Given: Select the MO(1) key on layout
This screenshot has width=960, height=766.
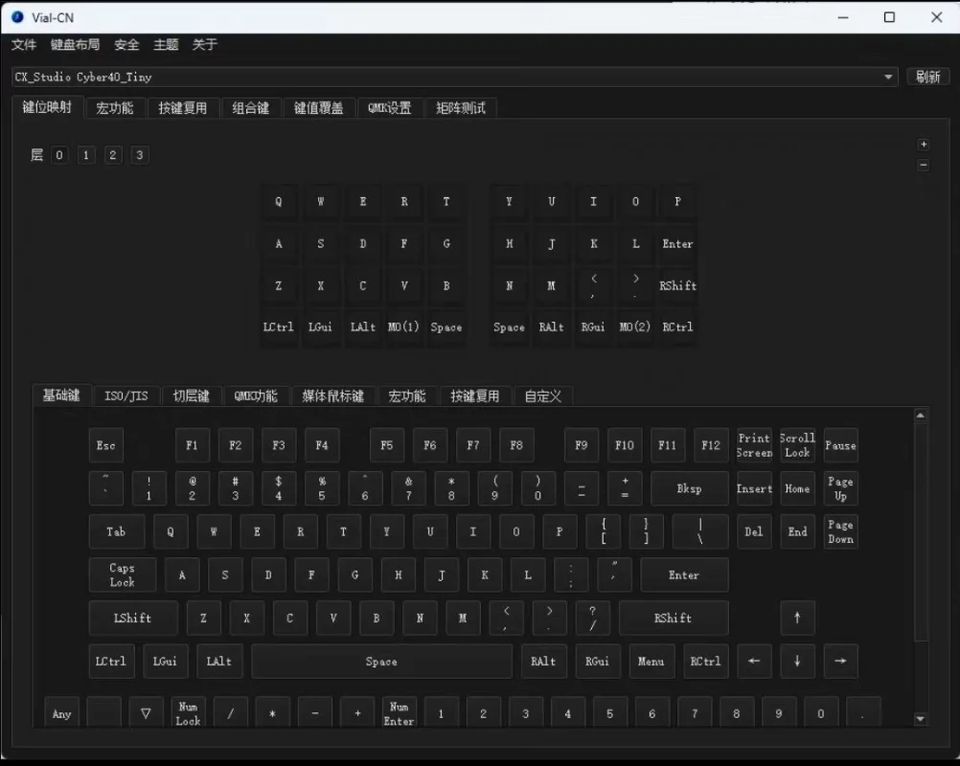Looking at the screenshot, I should 403,327.
